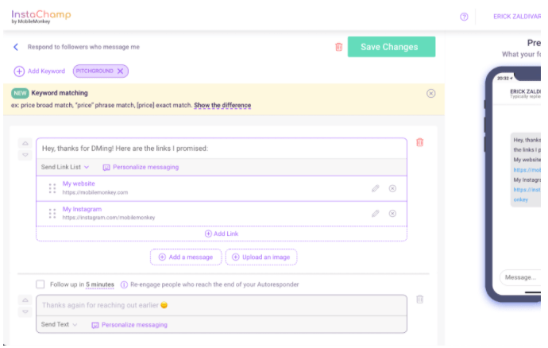
Task: Click the help icon in the top bar
Action: click(464, 17)
